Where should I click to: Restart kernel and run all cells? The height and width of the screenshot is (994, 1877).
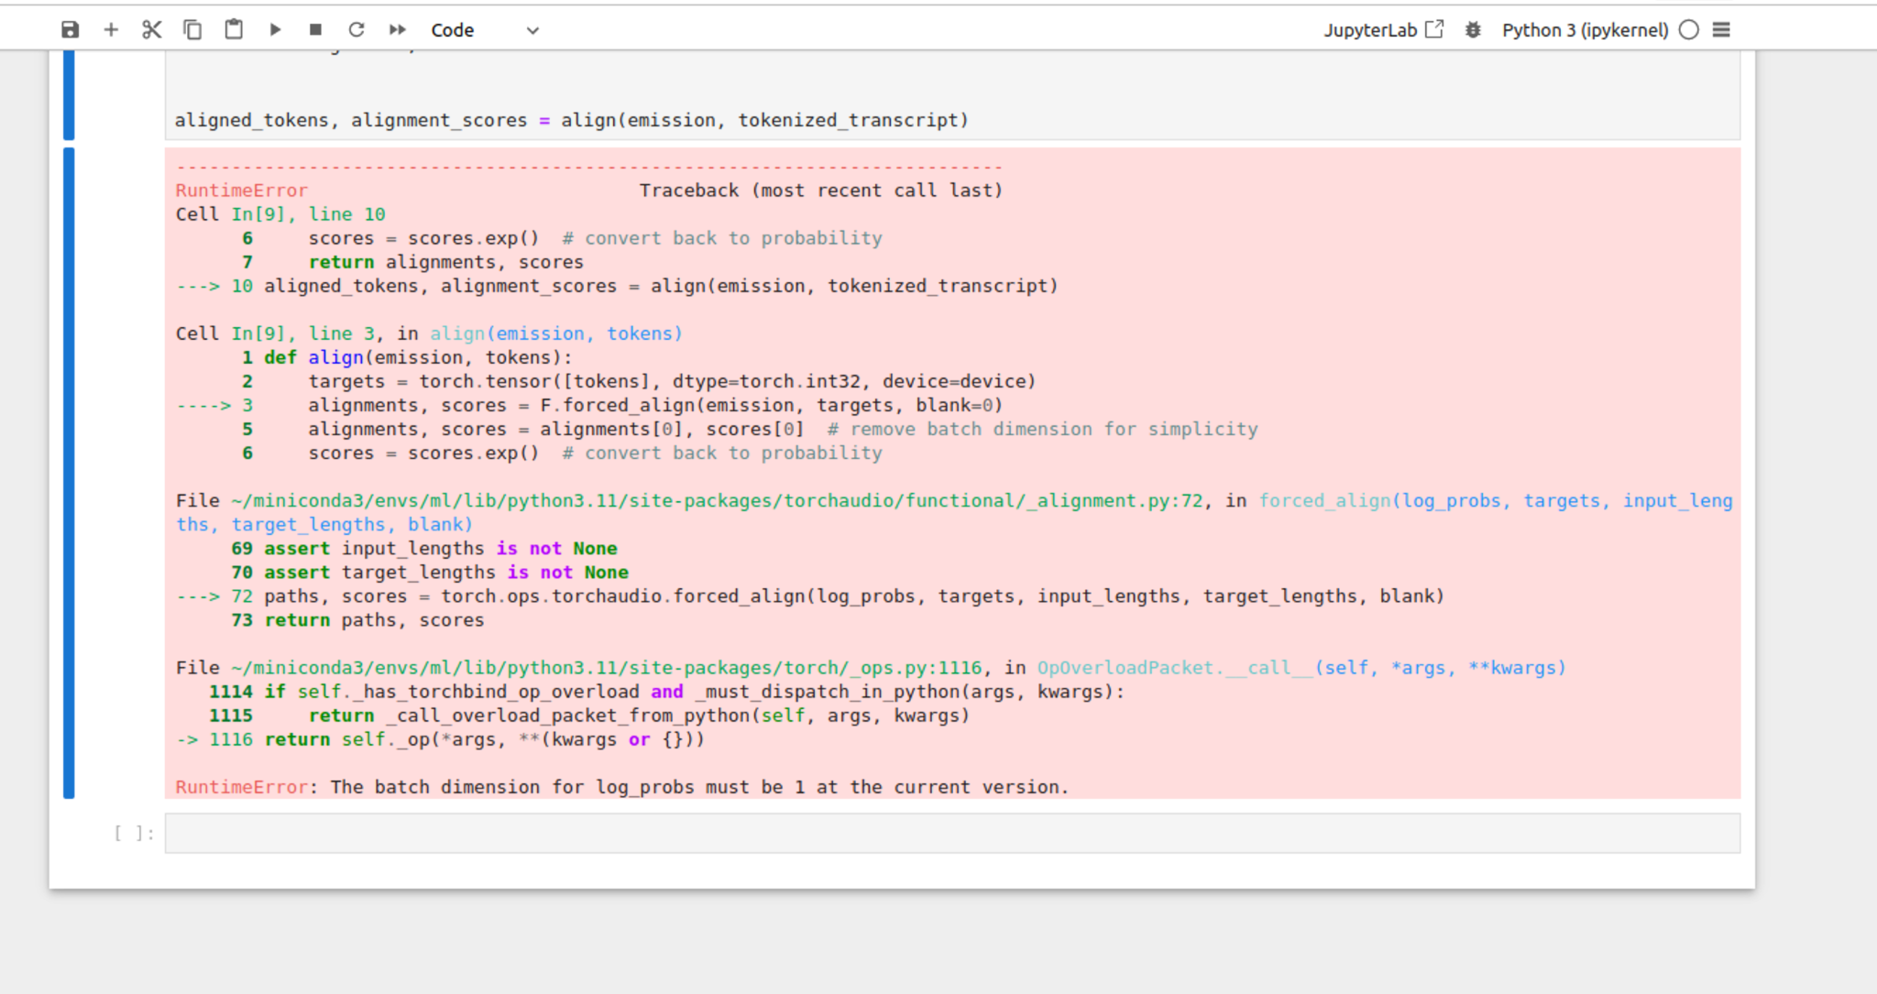click(397, 29)
